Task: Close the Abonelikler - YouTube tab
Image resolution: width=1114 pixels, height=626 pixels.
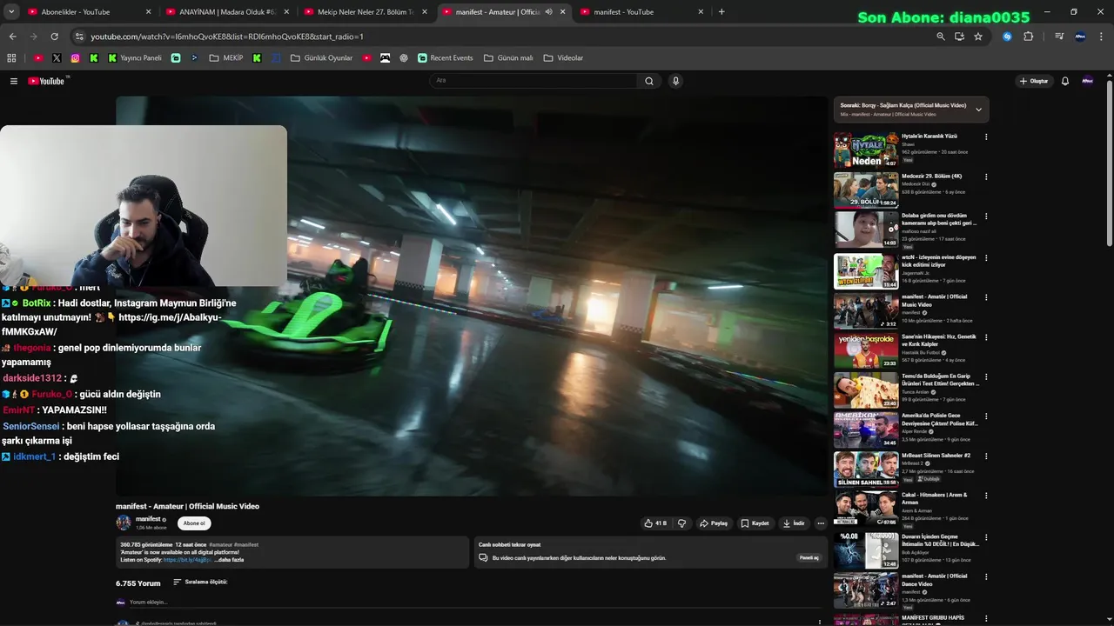Action: click(148, 12)
